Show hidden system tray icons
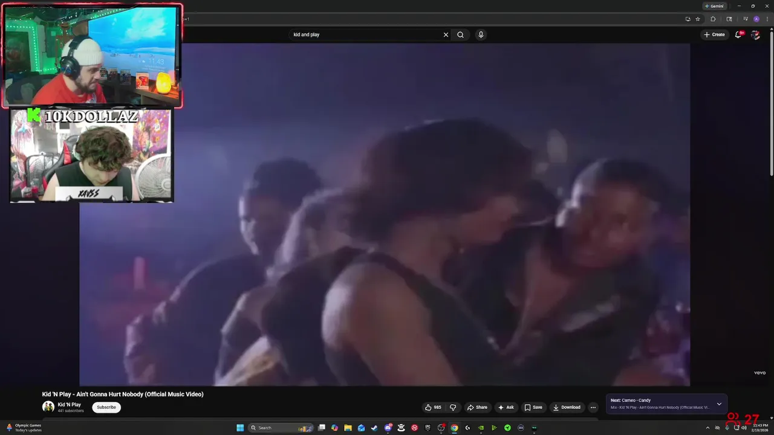Image resolution: width=774 pixels, height=435 pixels. [x=707, y=428]
